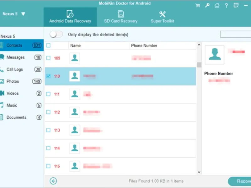
Task: Check the box for contact 111
Action: [x=48, y=94]
